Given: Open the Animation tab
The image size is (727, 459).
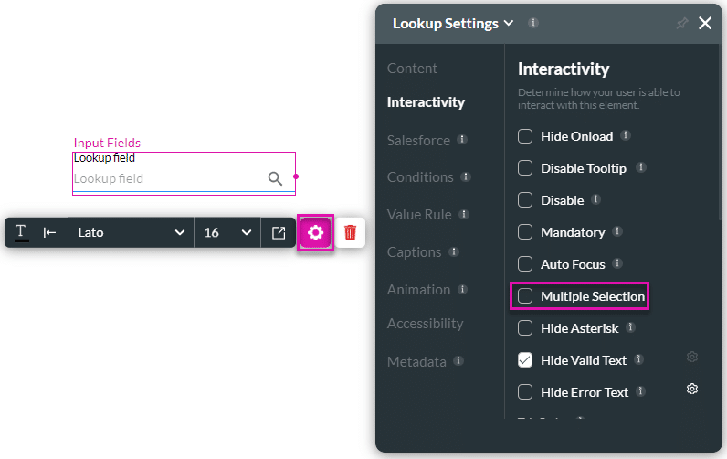Looking at the screenshot, I should [418, 290].
